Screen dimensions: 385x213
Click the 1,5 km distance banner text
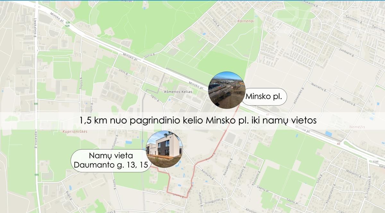pyautogui.click(x=198, y=121)
